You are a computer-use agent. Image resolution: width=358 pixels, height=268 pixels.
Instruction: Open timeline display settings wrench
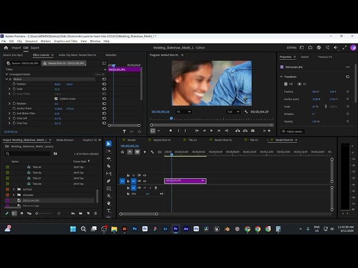coord(152,152)
